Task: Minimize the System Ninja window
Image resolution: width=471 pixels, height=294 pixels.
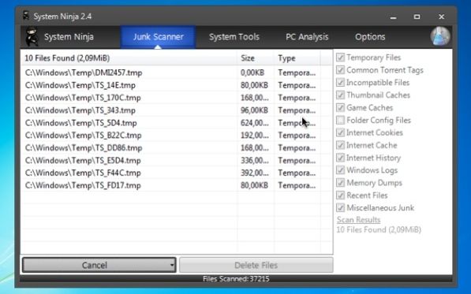Action: click(393, 17)
